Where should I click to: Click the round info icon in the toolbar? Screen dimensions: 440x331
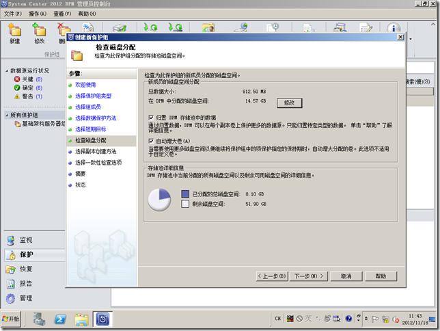[x=394, y=28]
